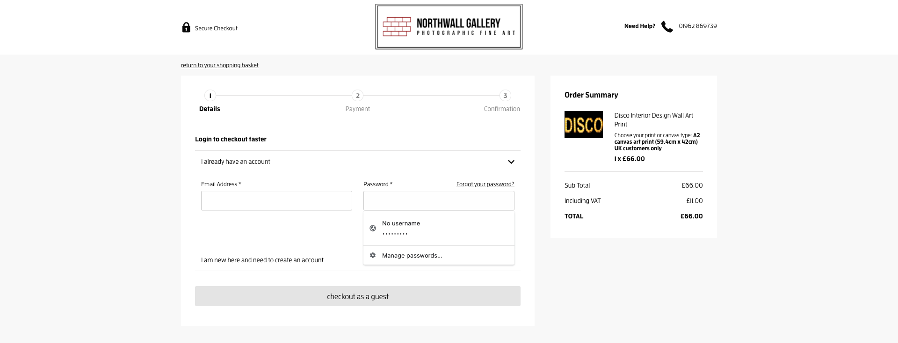Expand I already have an account section
898x343 pixels.
coord(358,162)
